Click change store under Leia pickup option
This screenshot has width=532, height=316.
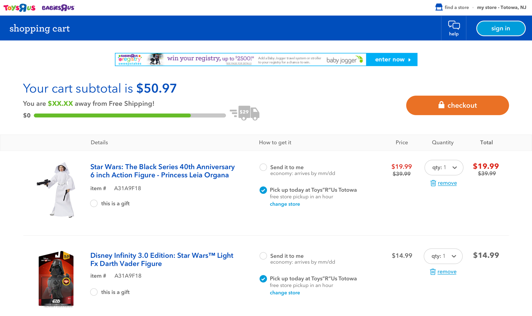click(x=285, y=204)
